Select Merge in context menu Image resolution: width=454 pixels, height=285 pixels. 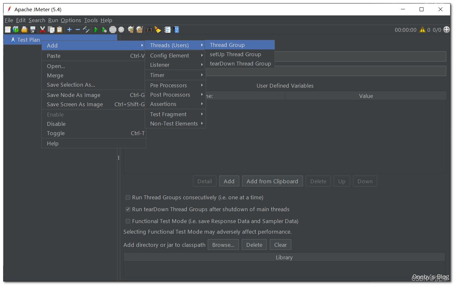point(94,75)
